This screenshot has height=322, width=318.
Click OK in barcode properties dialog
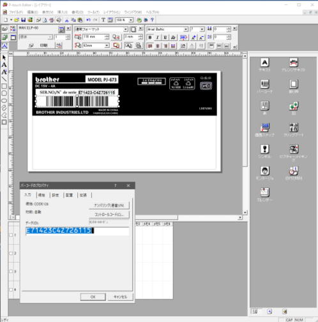pyautogui.click(x=93, y=297)
